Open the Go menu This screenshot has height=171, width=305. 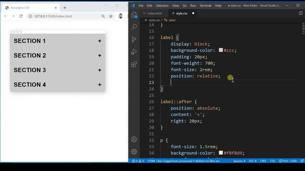pos(184,6)
